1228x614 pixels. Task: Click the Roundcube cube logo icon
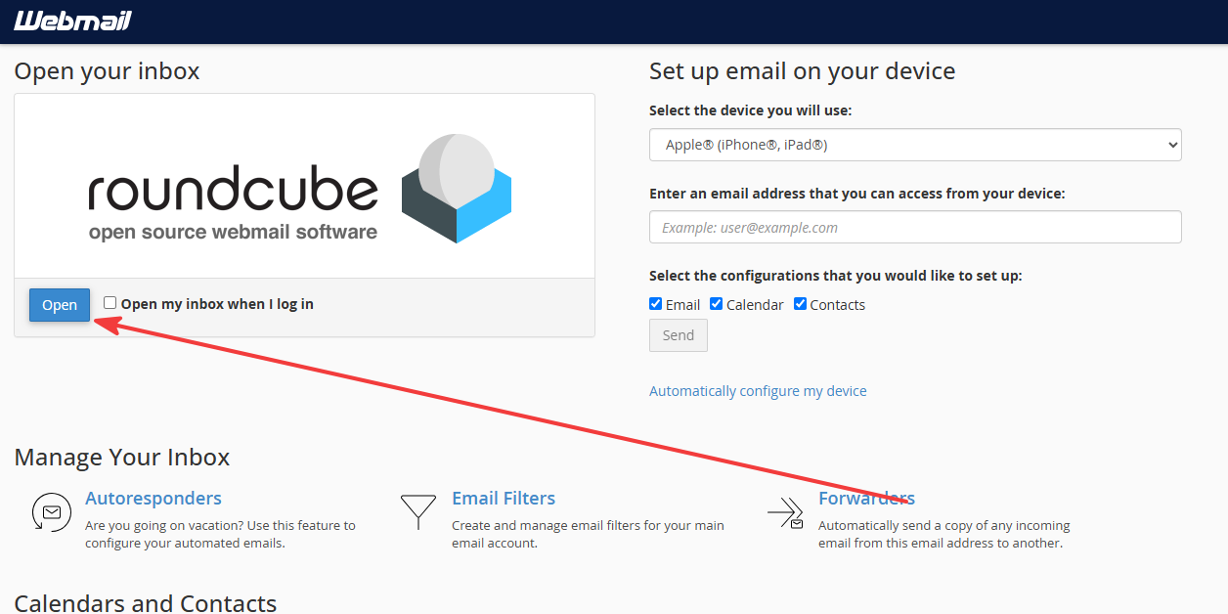pyautogui.click(x=457, y=189)
